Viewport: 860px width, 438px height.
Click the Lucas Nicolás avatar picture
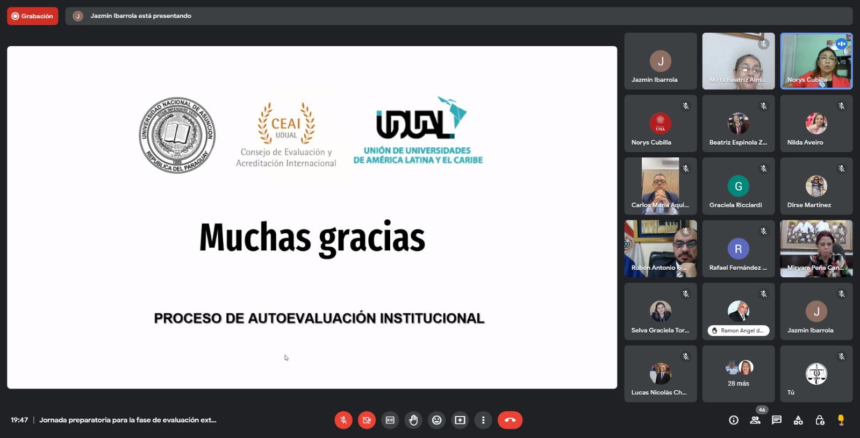pos(661,374)
